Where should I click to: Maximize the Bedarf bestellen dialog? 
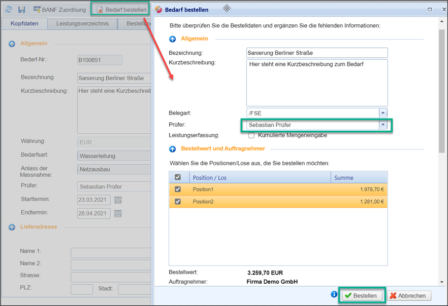tap(430, 9)
